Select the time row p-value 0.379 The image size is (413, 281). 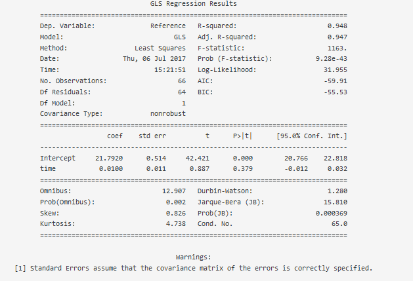coord(243,169)
